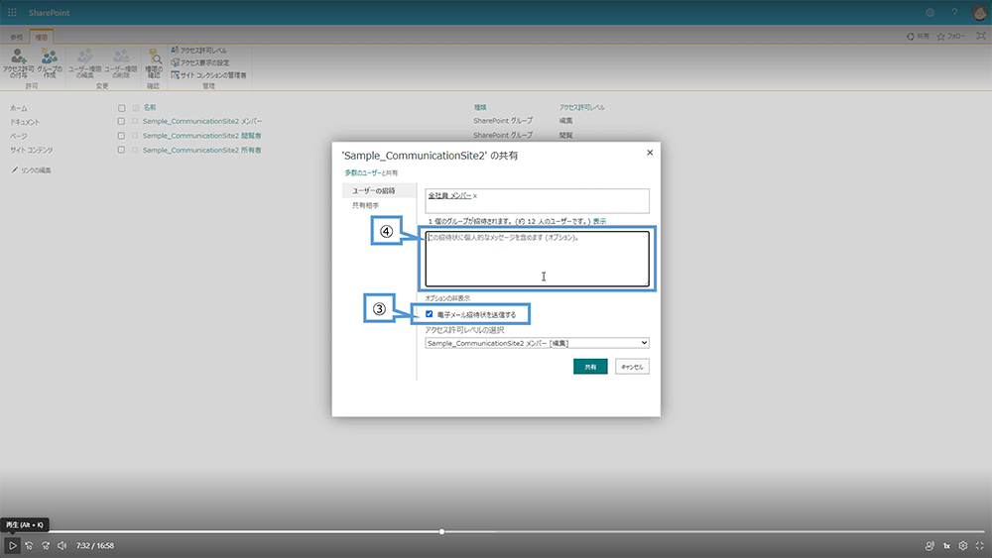Click the フォロー star icon
Screen dimensions: 992x558
(x=951, y=37)
